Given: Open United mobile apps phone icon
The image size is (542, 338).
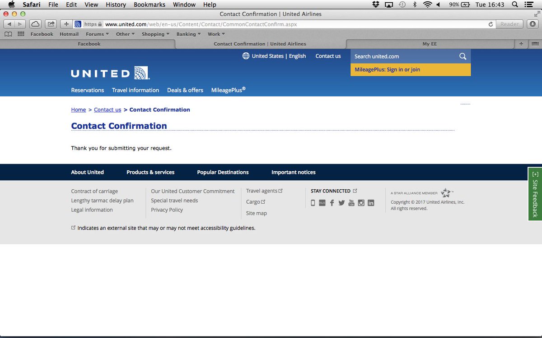Looking at the screenshot, I should pos(313,203).
